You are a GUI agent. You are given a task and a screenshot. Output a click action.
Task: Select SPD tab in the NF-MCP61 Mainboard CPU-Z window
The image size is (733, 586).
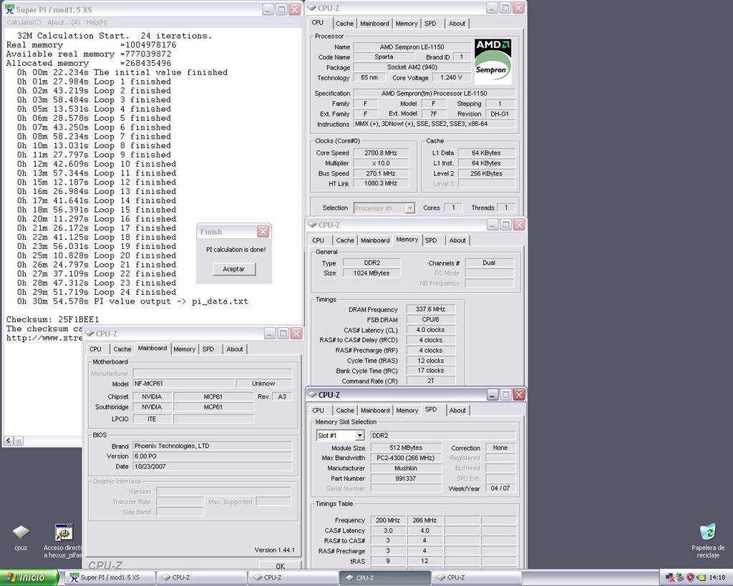click(208, 349)
